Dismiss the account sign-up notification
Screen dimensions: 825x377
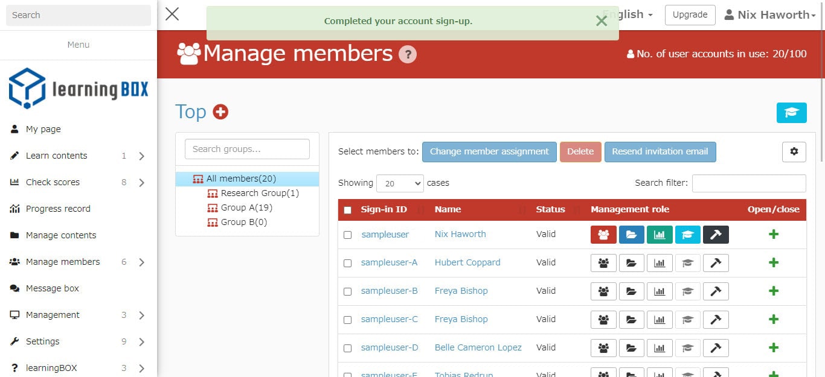click(x=601, y=21)
